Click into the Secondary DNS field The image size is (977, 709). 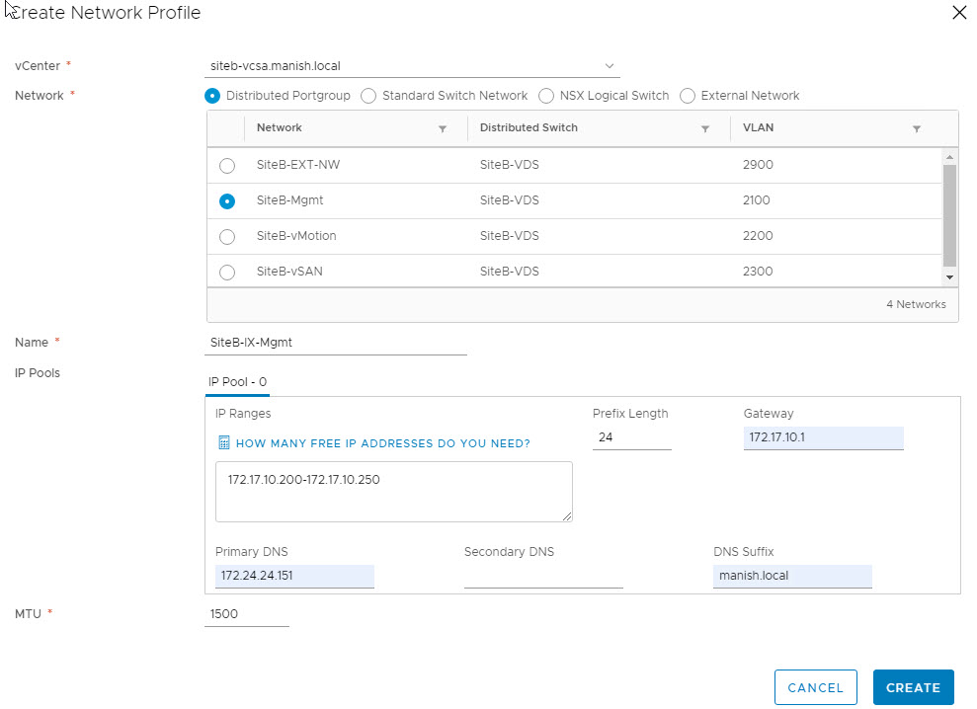pos(542,577)
